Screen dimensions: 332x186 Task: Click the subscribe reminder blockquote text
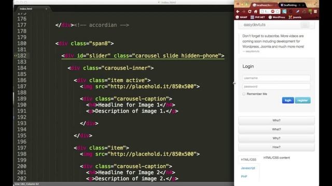273,41
